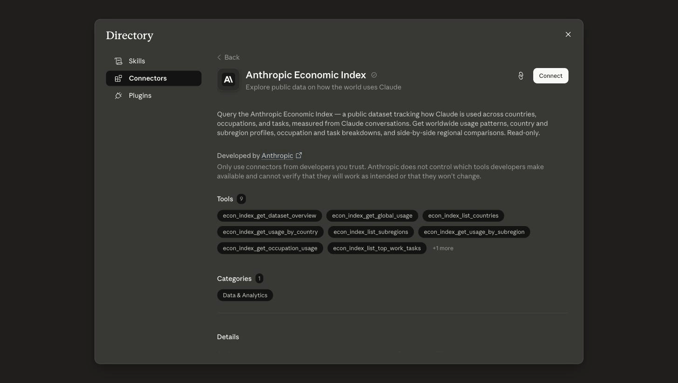678x383 pixels.
Task: Select econ_index_list_subregions tool chip
Action: click(371, 232)
